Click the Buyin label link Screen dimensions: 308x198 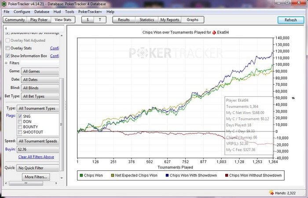coord(10,149)
